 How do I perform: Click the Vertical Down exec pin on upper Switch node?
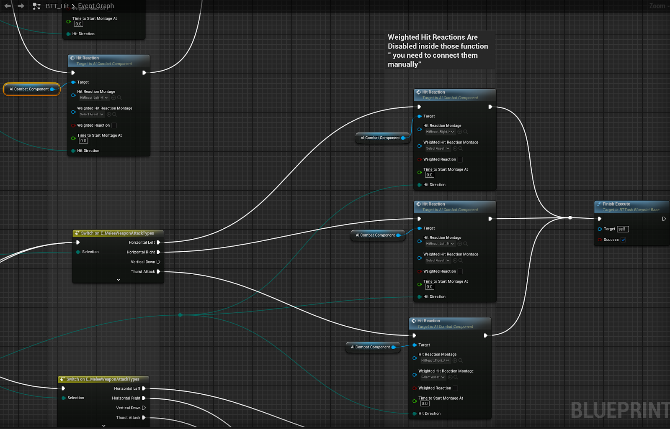pos(158,262)
